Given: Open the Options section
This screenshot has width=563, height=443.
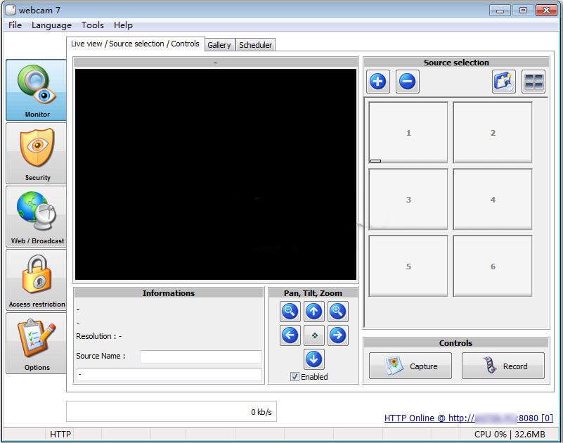Looking at the screenshot, I should click(37, 343).
